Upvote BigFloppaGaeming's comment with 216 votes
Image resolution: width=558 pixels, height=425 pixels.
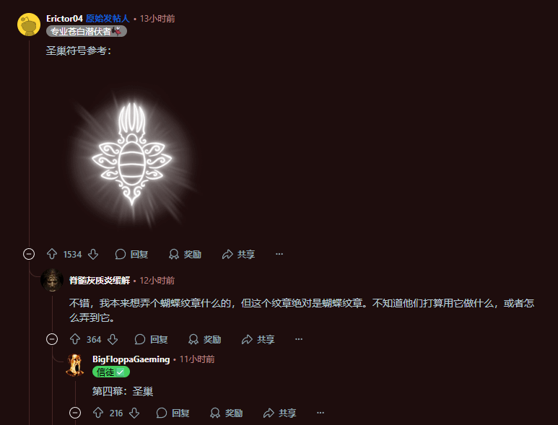click(98, 413)
